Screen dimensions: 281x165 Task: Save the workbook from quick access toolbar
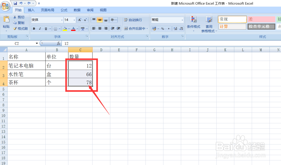click(15, 3)
